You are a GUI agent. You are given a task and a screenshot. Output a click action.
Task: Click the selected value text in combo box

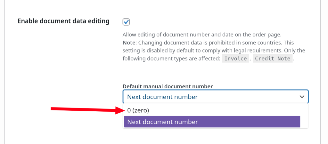pos(162,97)
